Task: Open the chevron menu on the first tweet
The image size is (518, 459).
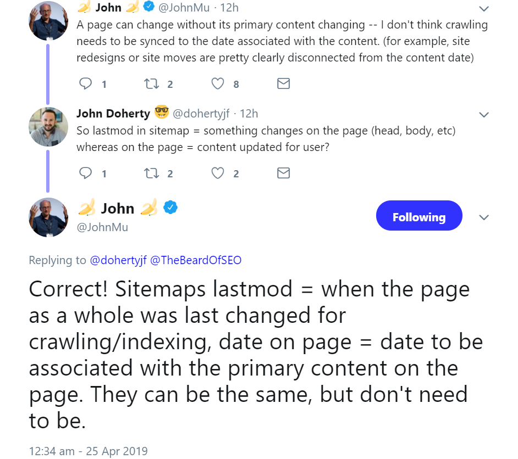Action: click(x=483, y=8)
